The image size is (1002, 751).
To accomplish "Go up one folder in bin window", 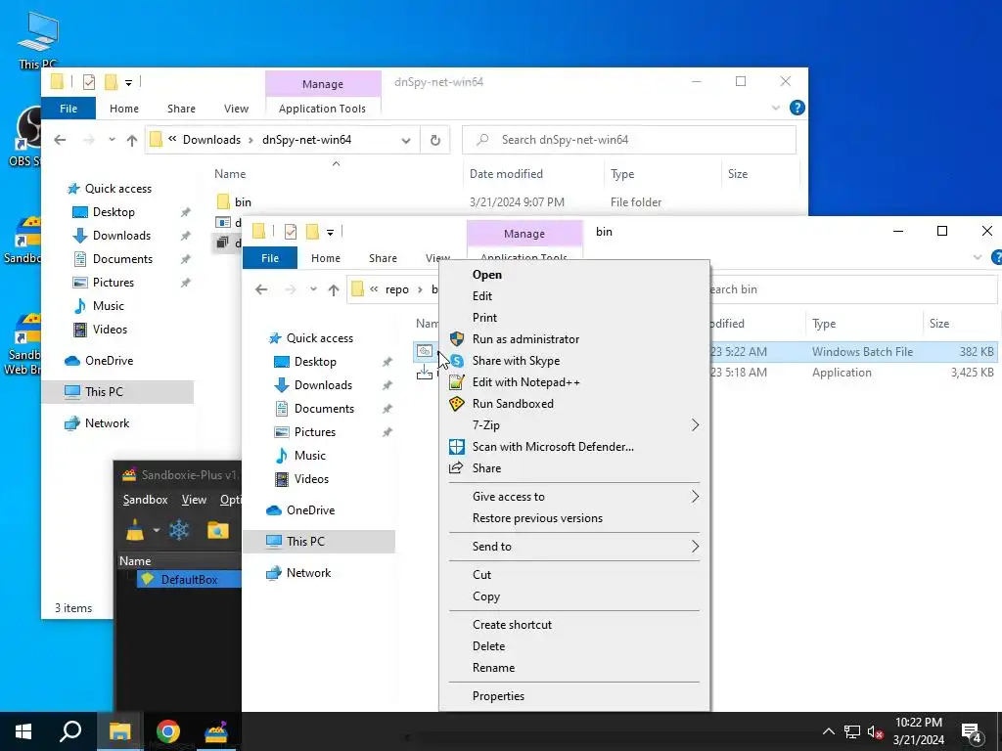I will (x=334, y=289).
